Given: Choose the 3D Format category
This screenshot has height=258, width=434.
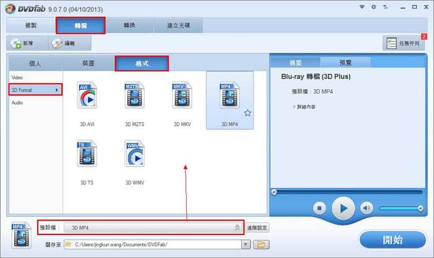Looking at the screenshot, I should pos(35,90).
